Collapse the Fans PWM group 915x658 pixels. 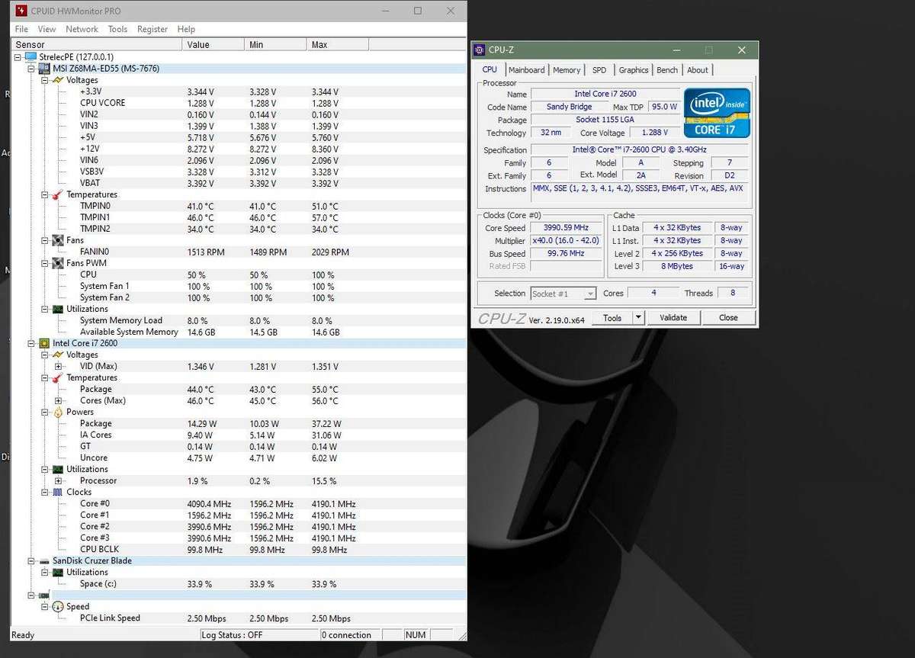pos(45,263)
